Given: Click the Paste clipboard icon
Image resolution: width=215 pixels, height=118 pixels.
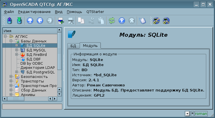Looking at the screenshot, I should pos(101,21).
